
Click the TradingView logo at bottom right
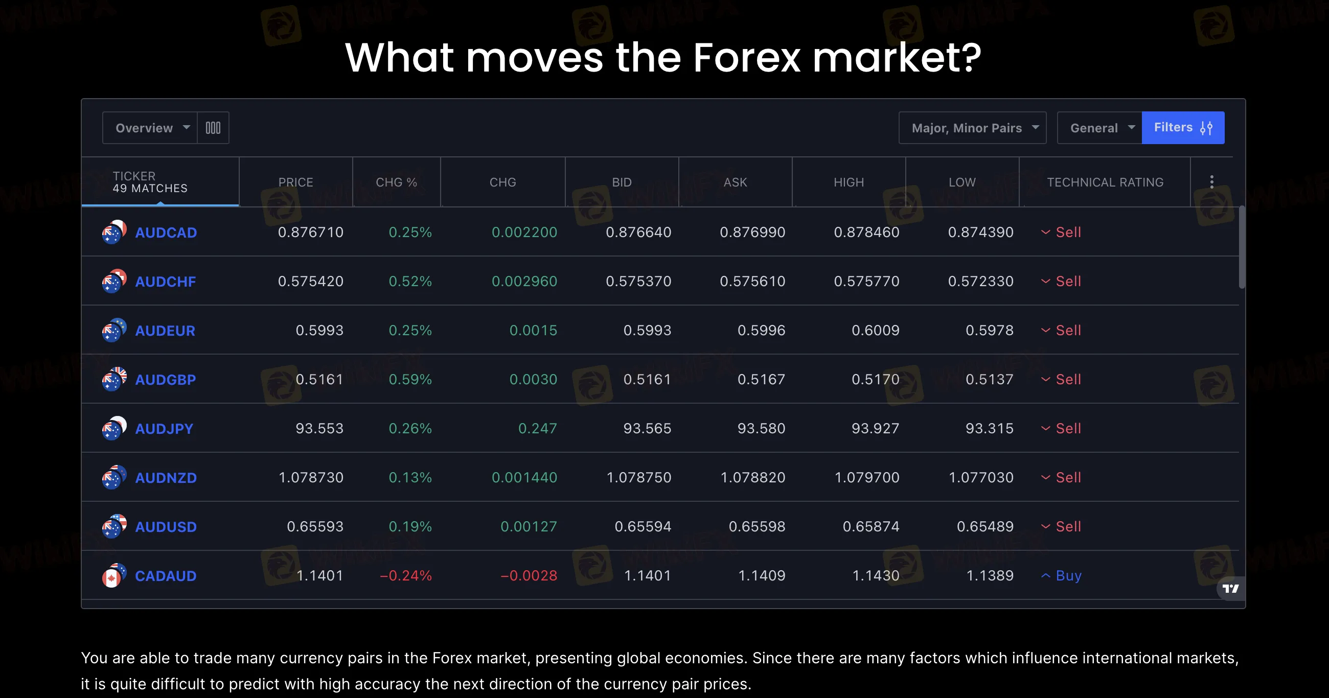tap(1231, 589)
